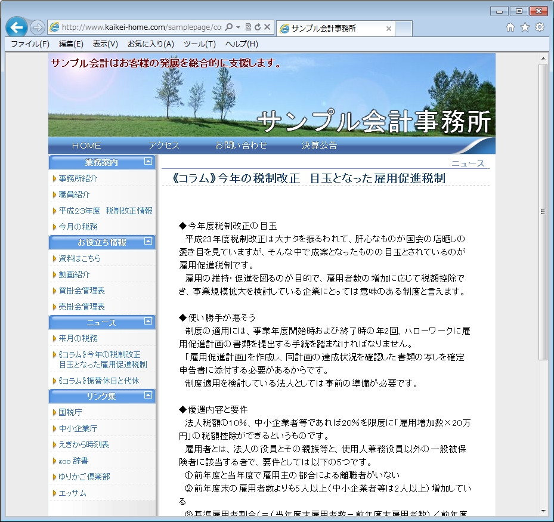
Task: Open 事務所紹介 in the sidebar
Action: tap(78, 178)
